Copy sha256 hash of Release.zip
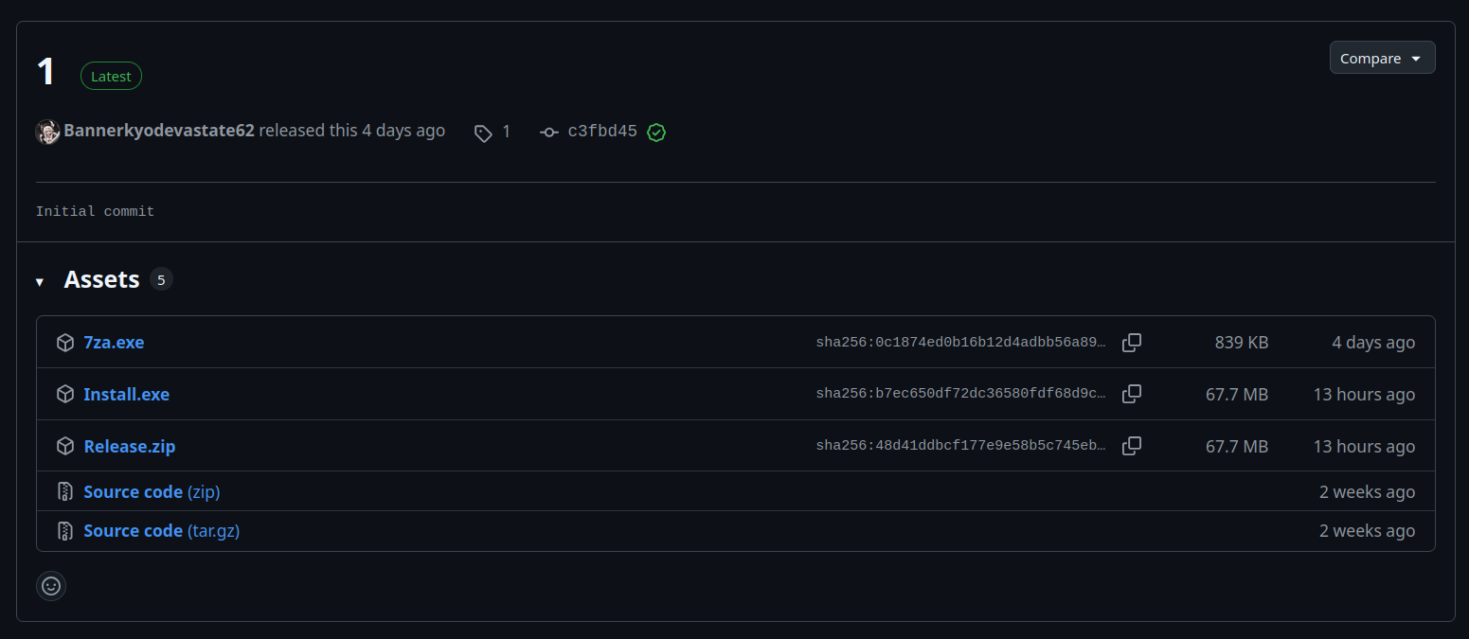This screenshot has height=639, width=1469. 1131,446
